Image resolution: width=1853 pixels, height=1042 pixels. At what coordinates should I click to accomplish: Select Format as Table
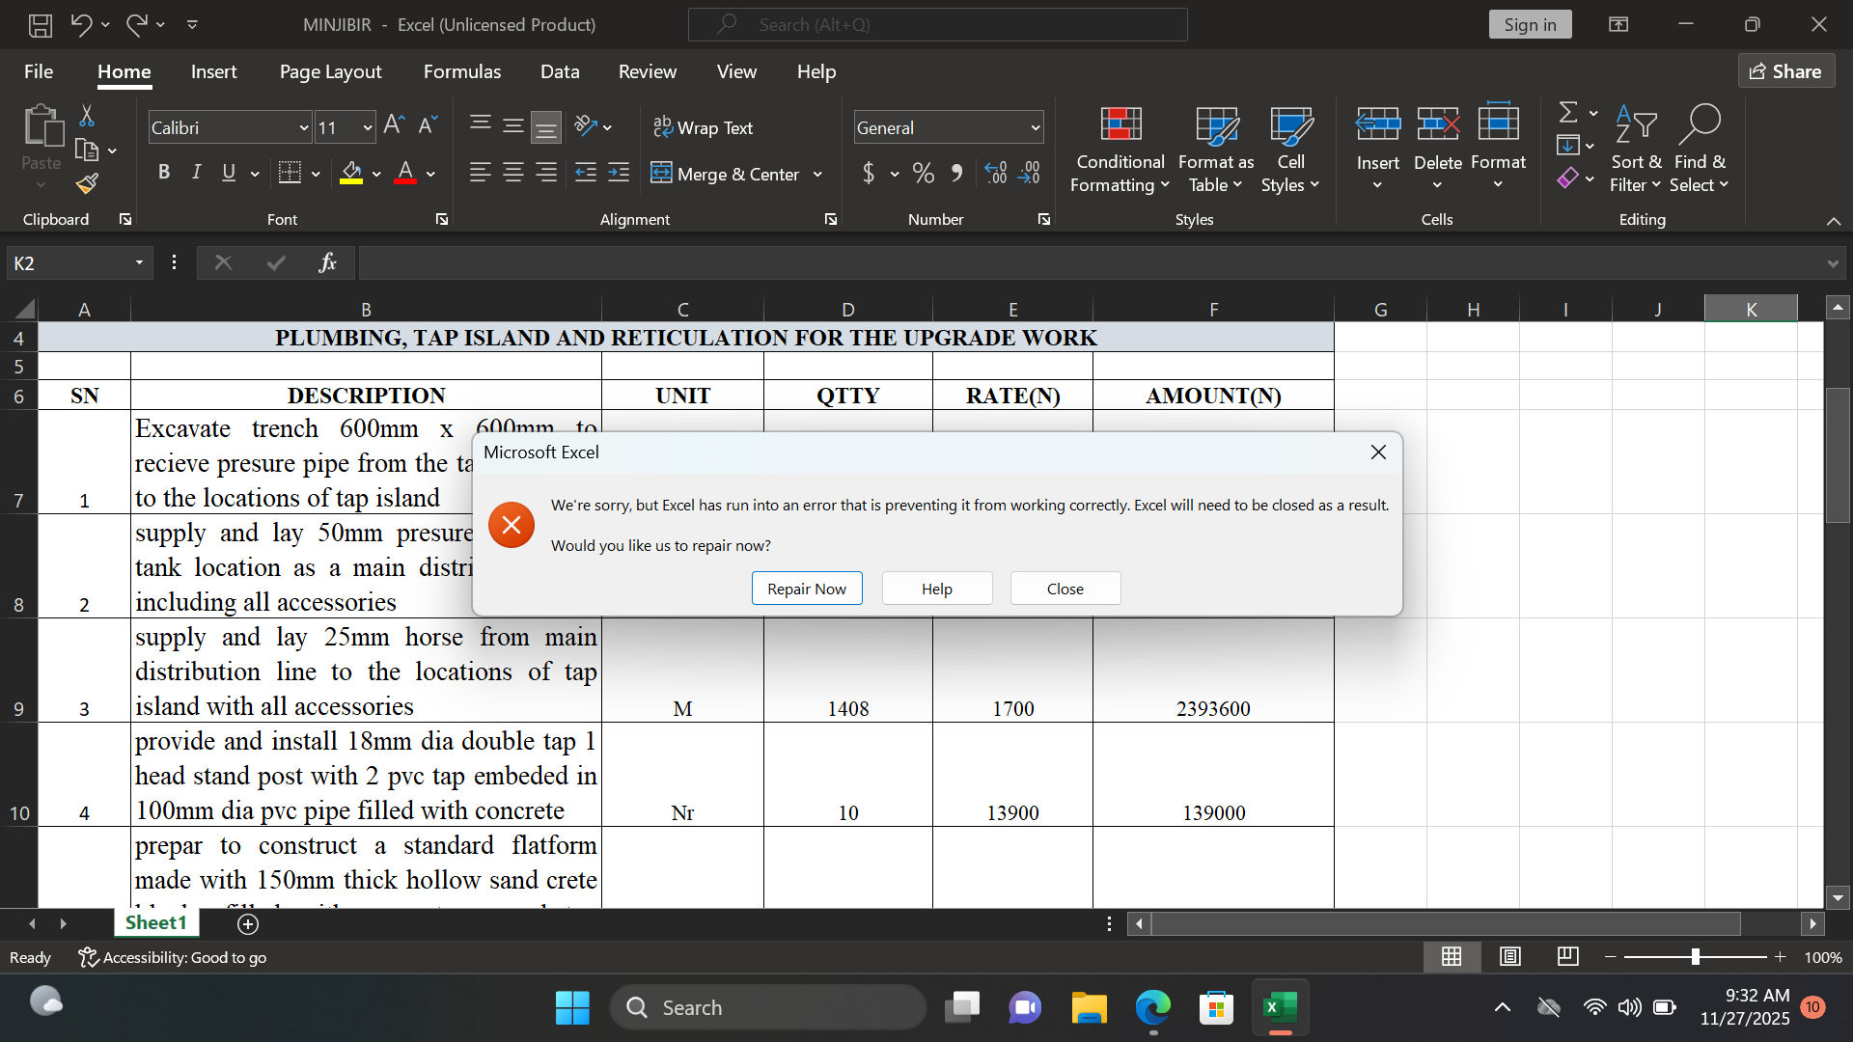pyautogui.click(x=1215, y=150)
